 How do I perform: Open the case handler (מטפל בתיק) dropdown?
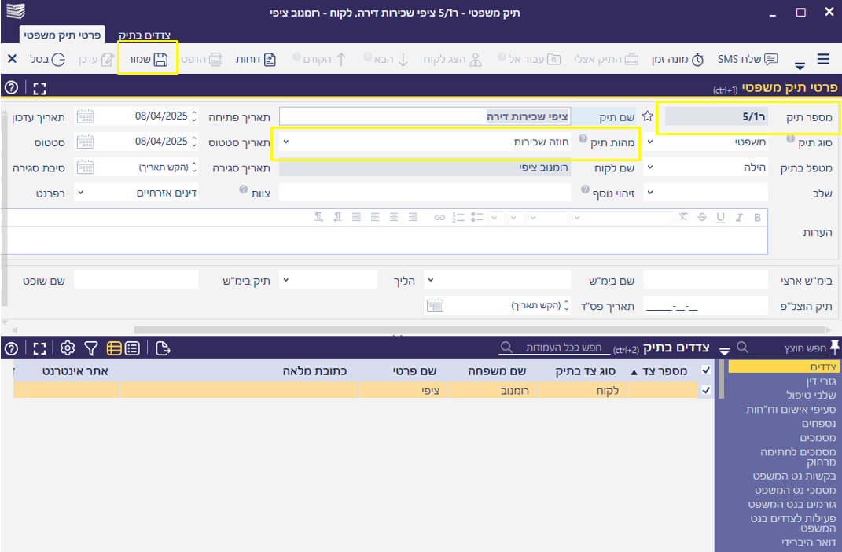click(650, 167)
